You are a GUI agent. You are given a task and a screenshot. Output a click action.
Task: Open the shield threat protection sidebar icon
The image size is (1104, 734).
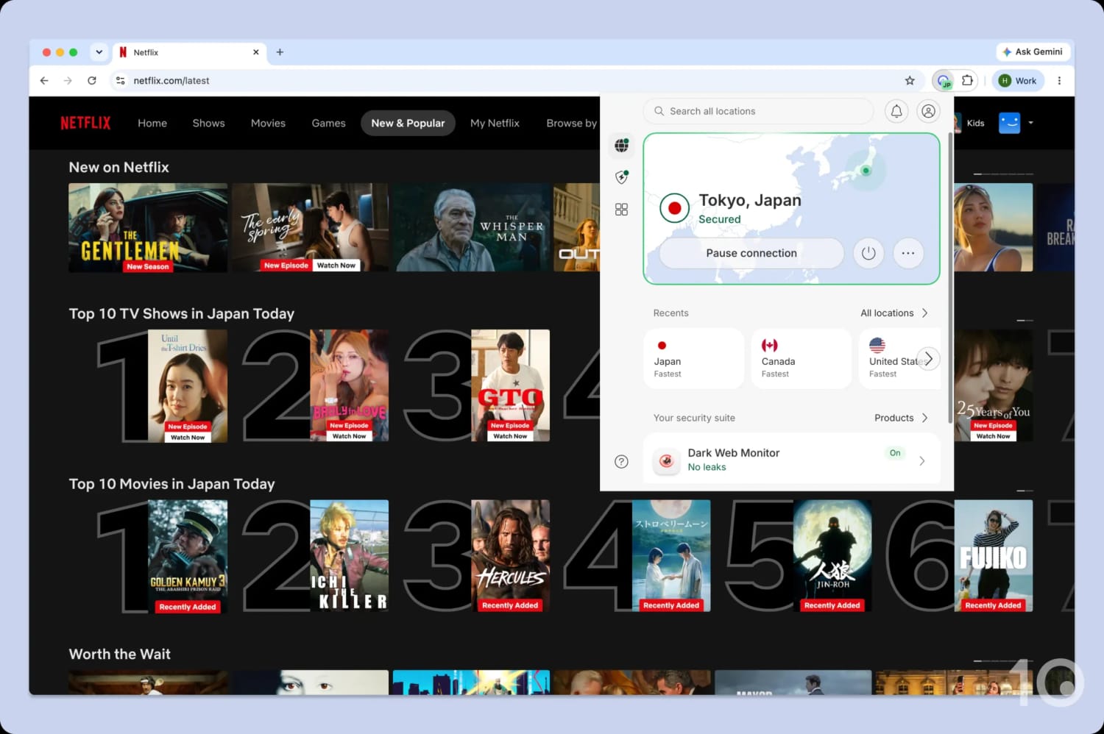[621, 177]
